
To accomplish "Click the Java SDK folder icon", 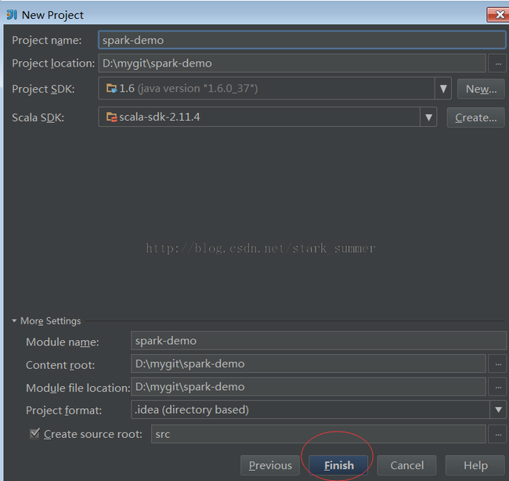I will [x=112, y=88].
